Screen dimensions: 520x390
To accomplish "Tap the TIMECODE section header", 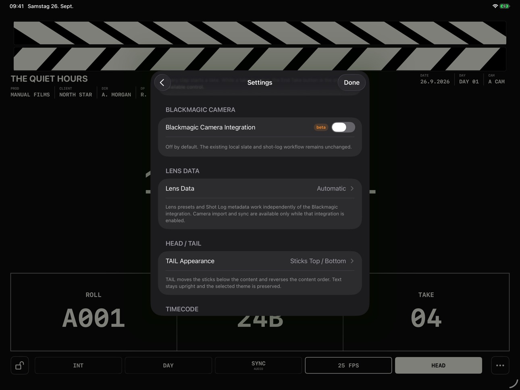I will tap(182, 309).
